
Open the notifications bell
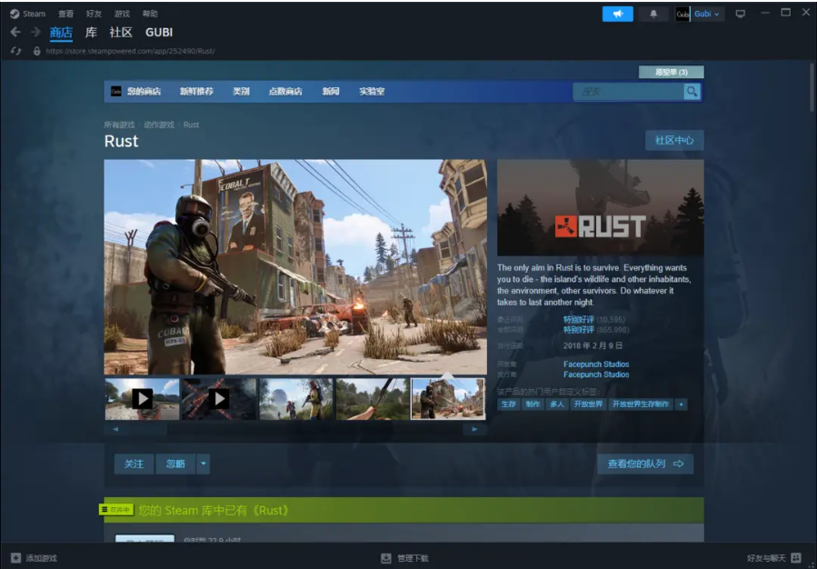(x=653, y=14)
